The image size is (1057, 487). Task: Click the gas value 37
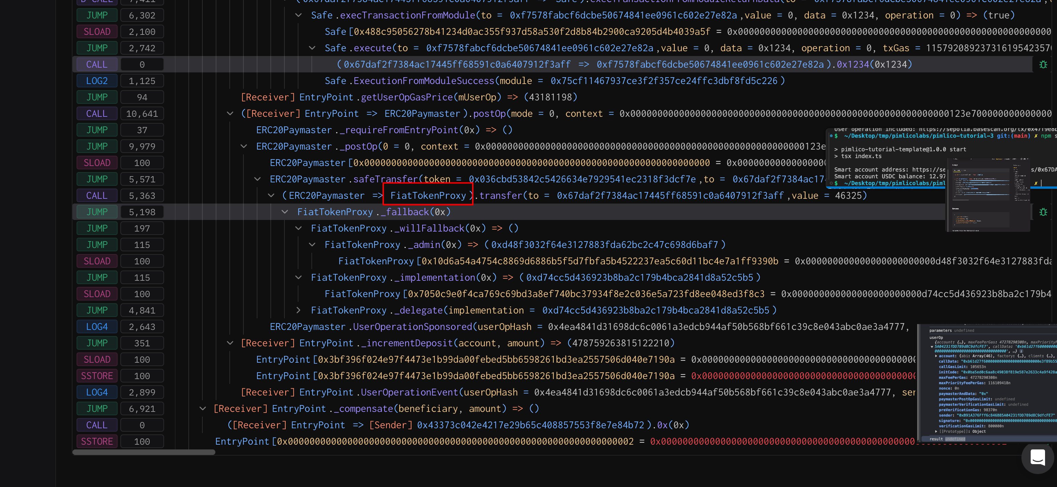142,130
